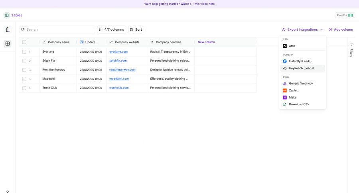The height and width of the screenshot is (193, 359).
Task: Click the Company headline lock icon
Action: click(x=152, y=42)
